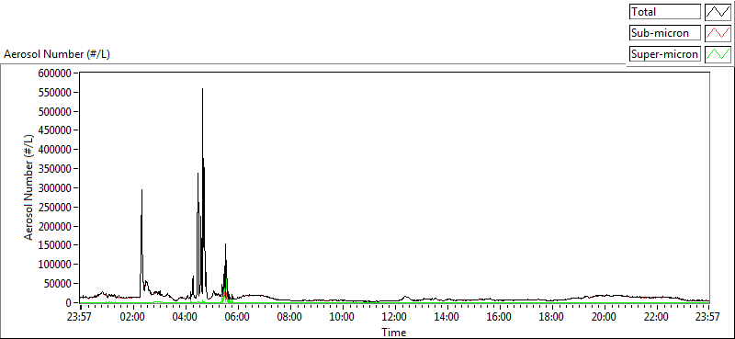Select the 23:57 start time on x-axis

(80, 317)
